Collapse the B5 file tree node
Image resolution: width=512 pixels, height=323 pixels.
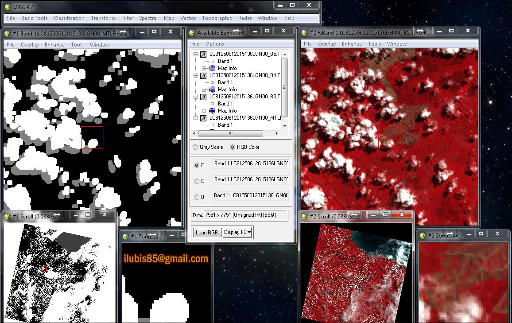coord(196,54)
